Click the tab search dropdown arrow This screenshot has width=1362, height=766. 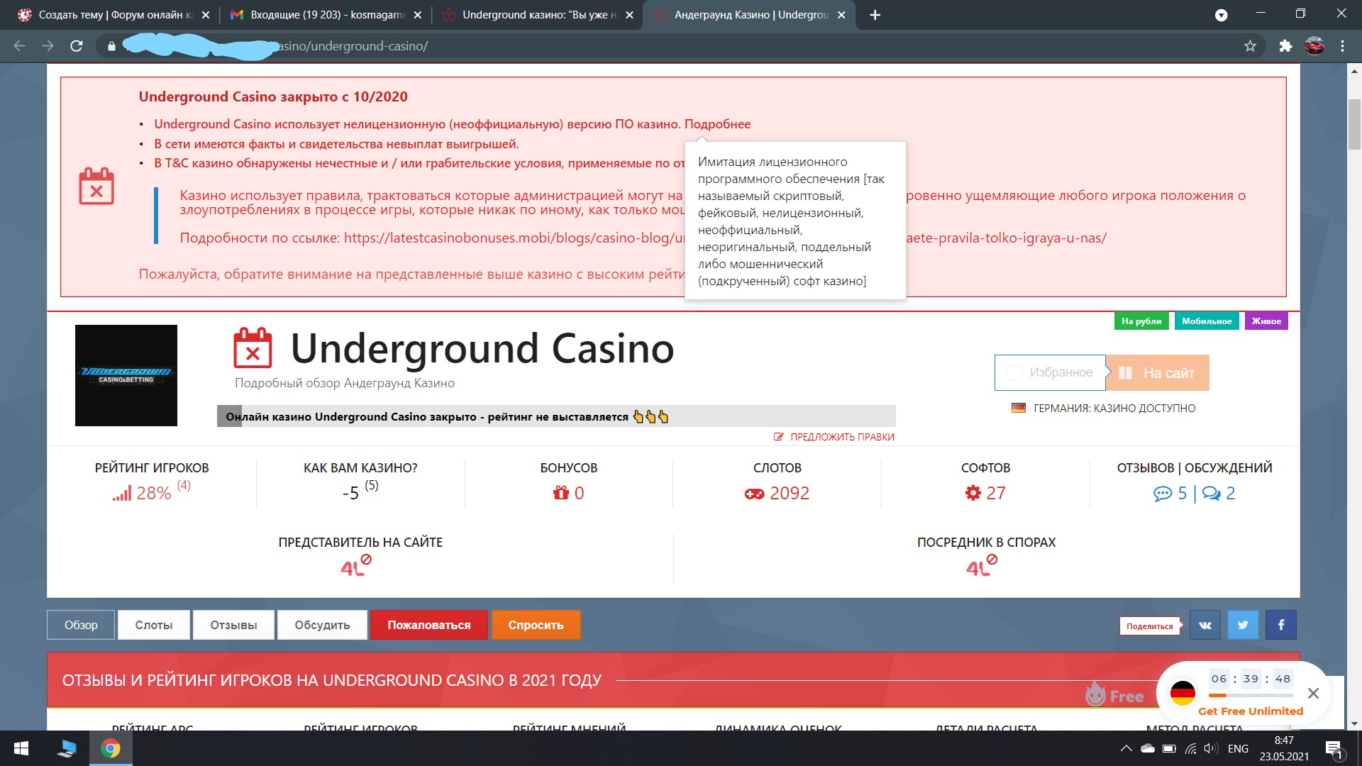coord(1221,15)
